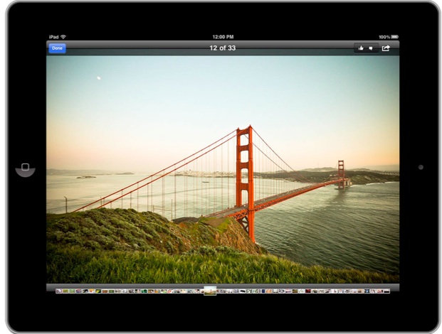The image size is (442, 334).
Task: Tap the red bridge tower in photo
Action: (x=245, y=178)
